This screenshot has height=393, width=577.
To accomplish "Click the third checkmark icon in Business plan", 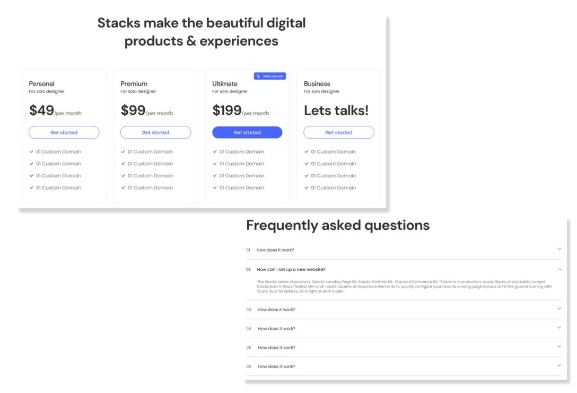I will pos(307,176).
